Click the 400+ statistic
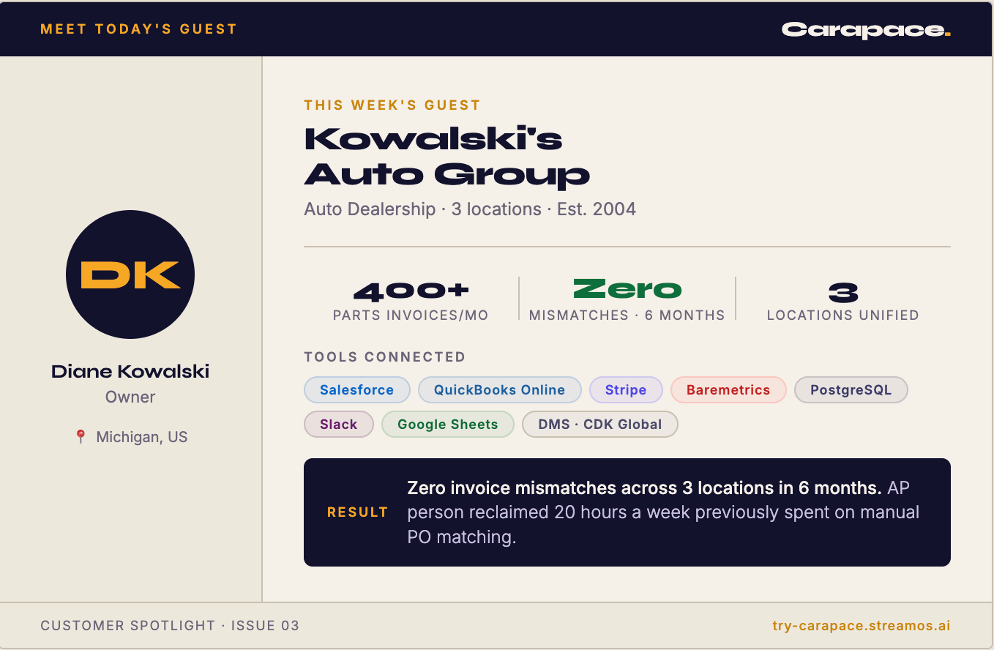This screenshot has width=994, height=650. point(411,291)
